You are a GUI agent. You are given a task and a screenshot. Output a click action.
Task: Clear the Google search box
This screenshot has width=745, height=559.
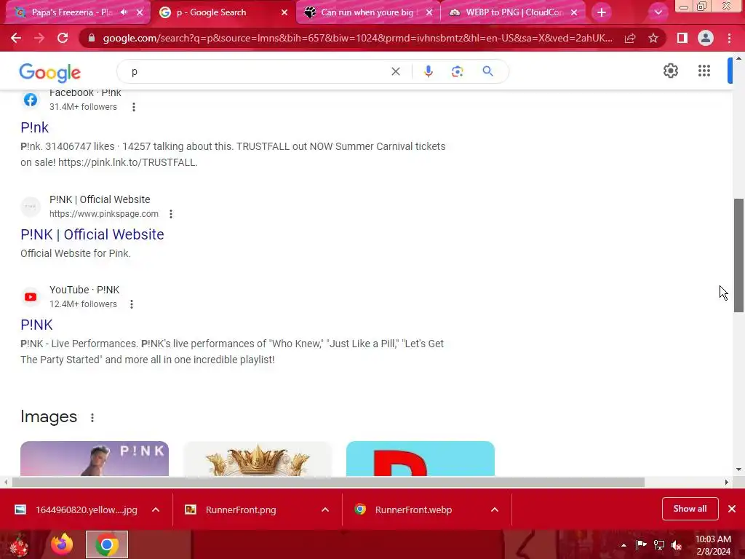coord(395,71)
